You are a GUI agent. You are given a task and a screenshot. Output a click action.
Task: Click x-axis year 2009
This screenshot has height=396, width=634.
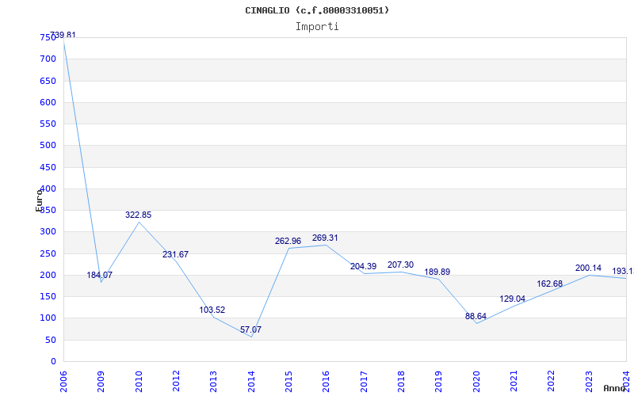101,381
